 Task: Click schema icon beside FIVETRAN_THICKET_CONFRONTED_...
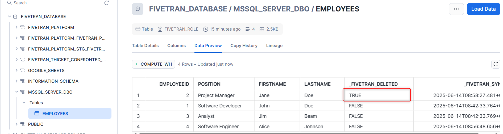(x=22, y=60)
